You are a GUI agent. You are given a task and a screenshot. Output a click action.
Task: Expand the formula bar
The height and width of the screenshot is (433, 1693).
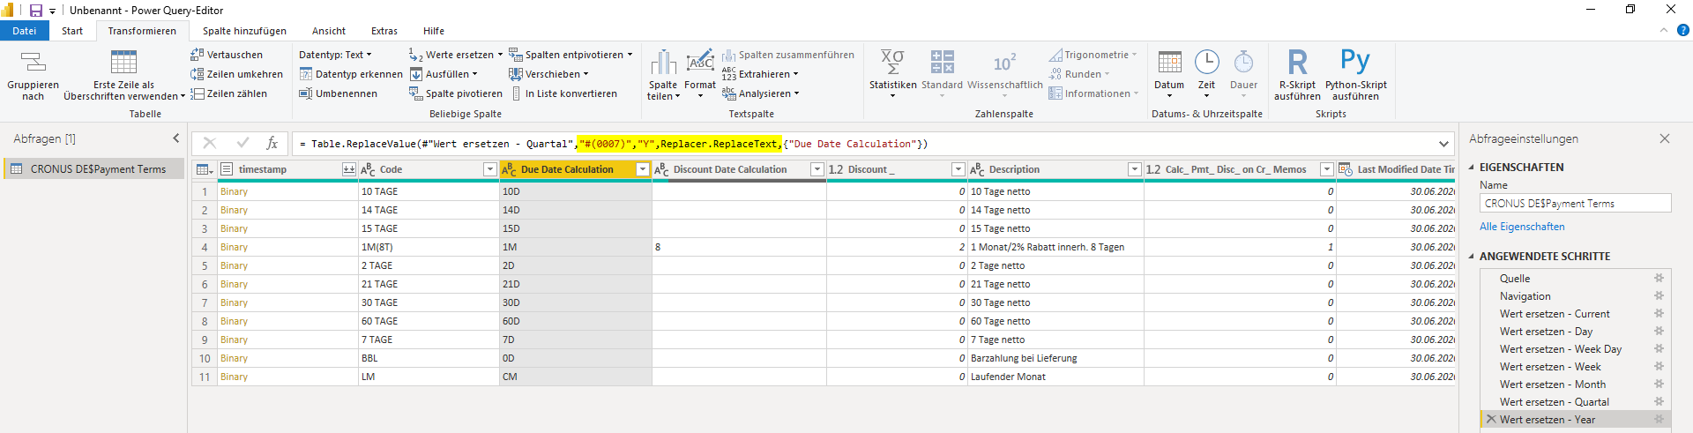click(1443, 144)
